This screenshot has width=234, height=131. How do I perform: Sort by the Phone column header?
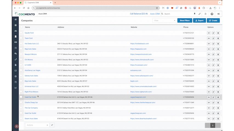click(186, 27)
